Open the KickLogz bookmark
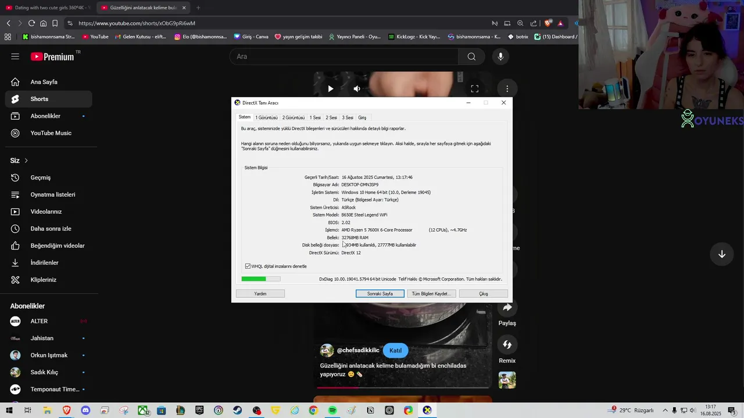The image size is (744, 418). pyautogui.click(x=414, y=37)
